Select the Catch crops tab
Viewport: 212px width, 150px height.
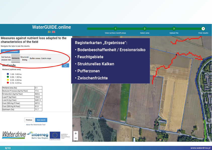pyautogui.click(x=46, y=58)
